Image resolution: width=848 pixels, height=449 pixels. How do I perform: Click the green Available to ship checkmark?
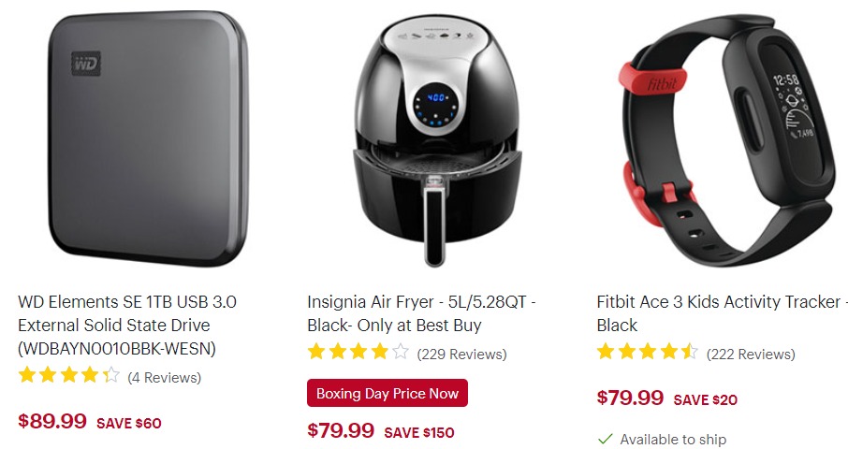606,439
